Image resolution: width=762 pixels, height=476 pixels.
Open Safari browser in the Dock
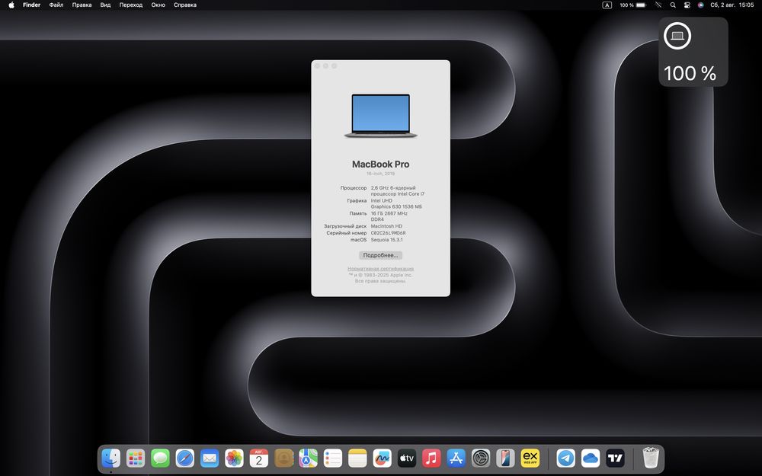click(185, 458)
